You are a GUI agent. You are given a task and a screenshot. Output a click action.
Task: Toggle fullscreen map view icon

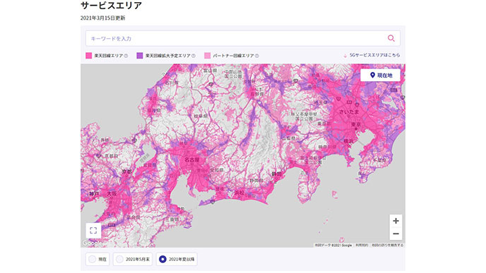click(x=93, y=231)
